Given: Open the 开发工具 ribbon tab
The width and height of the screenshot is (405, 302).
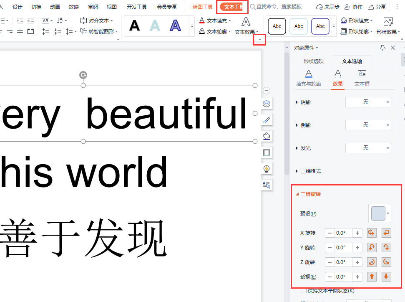Looking at the screenshot, I should click(x=137, y=7).
